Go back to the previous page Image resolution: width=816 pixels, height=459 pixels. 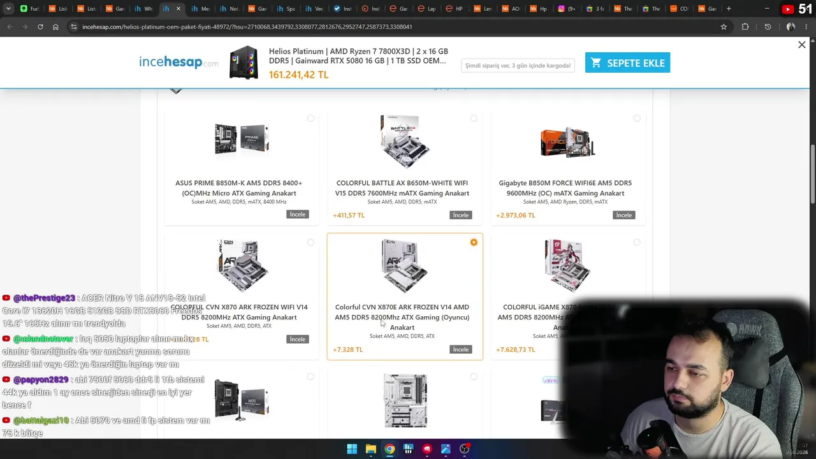point(10,27)
